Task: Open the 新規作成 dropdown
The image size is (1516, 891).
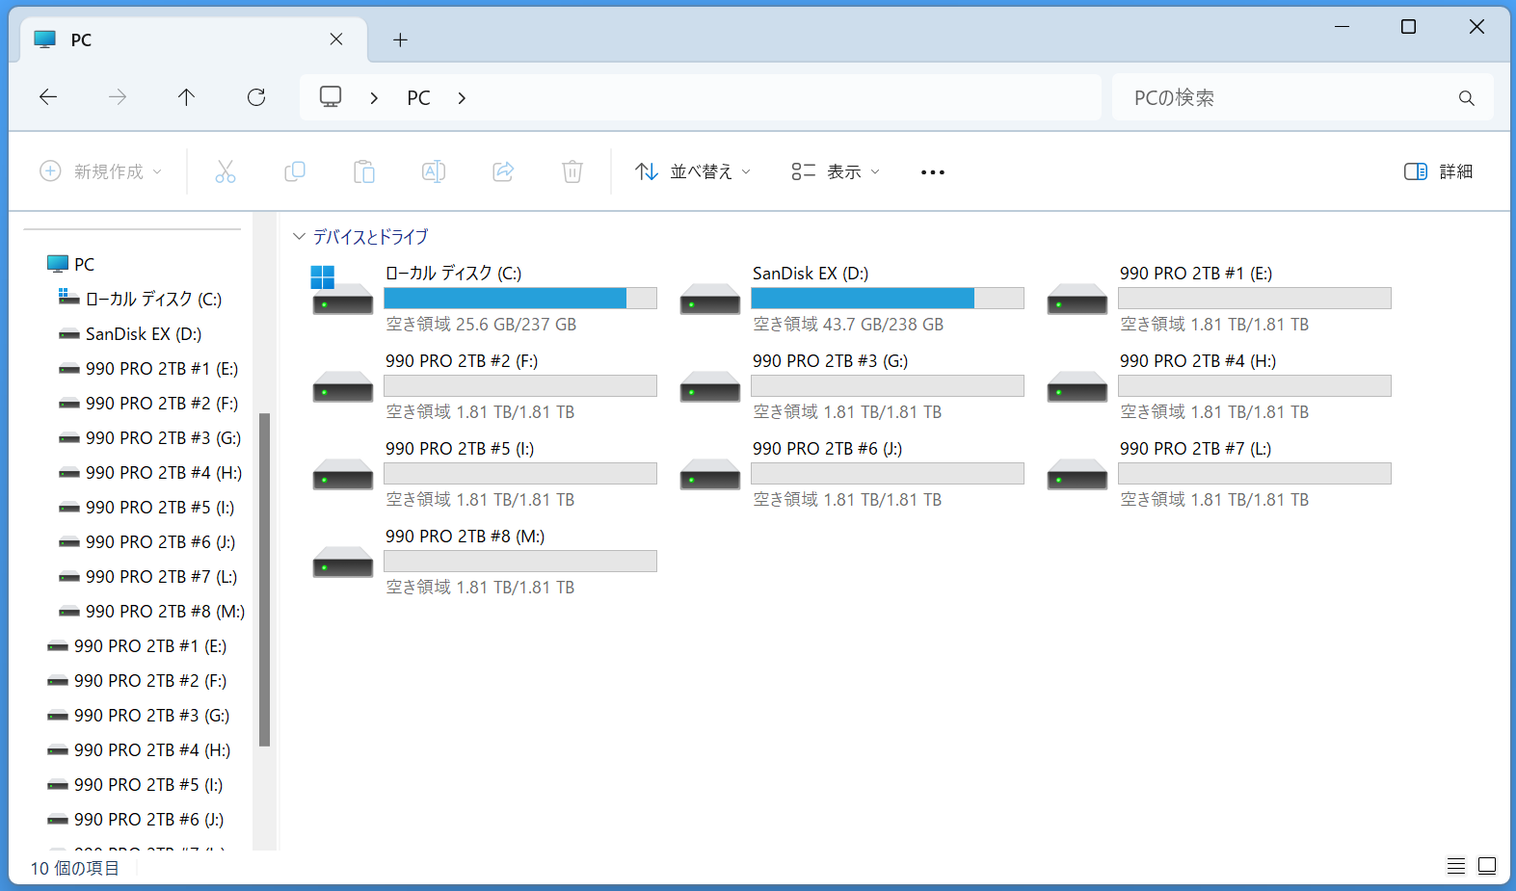Action: 100,171
